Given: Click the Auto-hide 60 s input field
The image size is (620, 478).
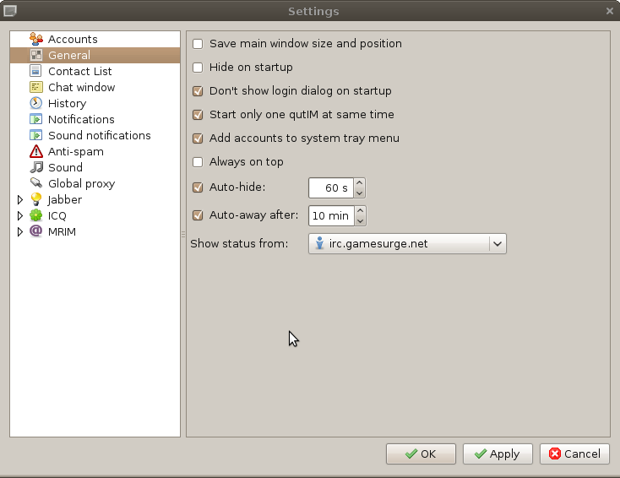Looking at the screenshot, I should click(331, 187).
